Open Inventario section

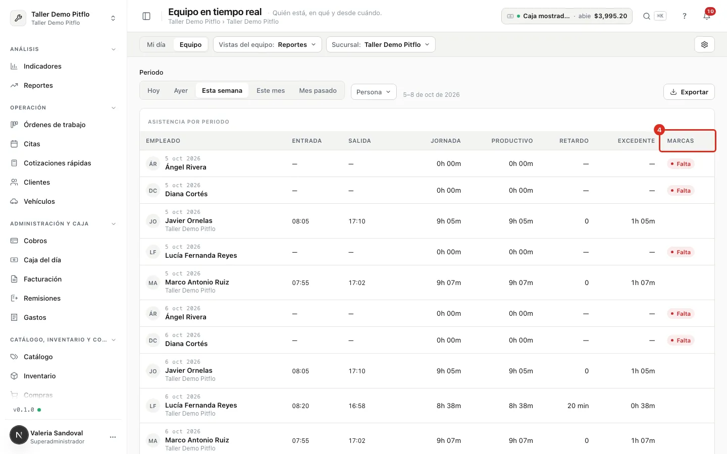63,376
